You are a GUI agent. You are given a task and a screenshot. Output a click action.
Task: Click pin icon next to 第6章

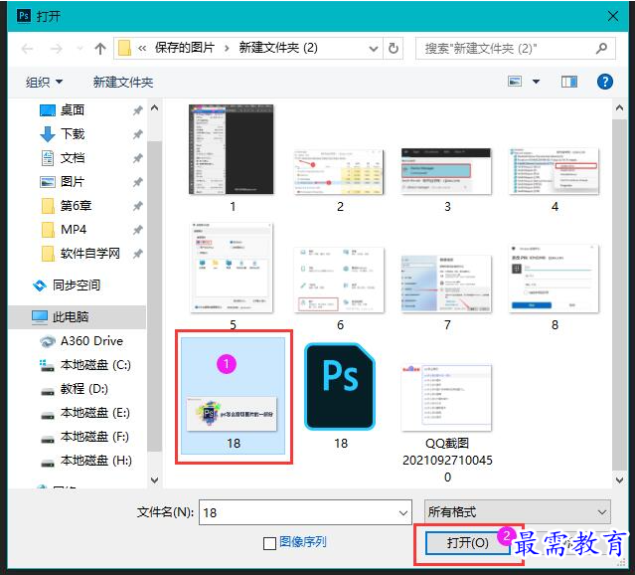click(x=138, y=206)
